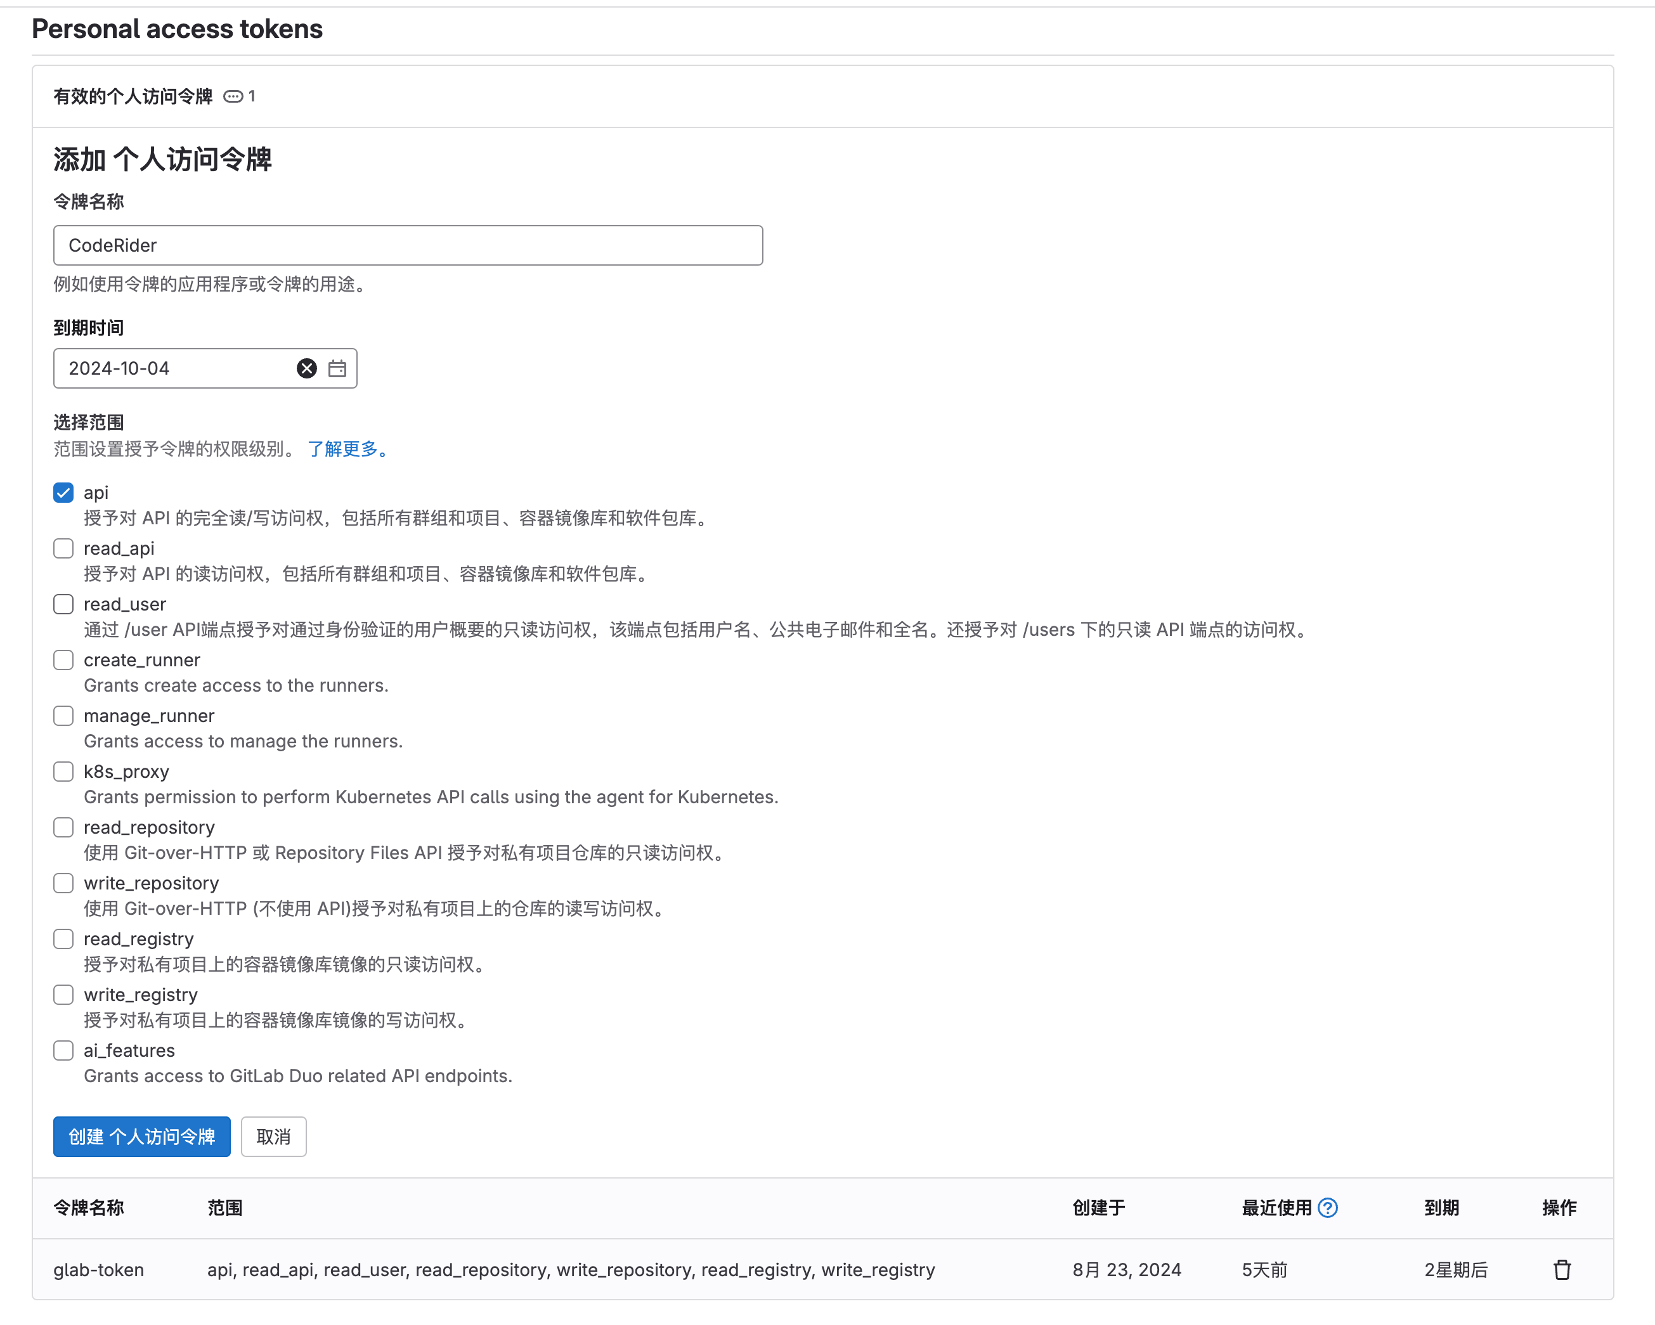Click the 8月 23, 2024 created date
The width and height of the screenshot is (1655, 1325).
[1126, 1270]
